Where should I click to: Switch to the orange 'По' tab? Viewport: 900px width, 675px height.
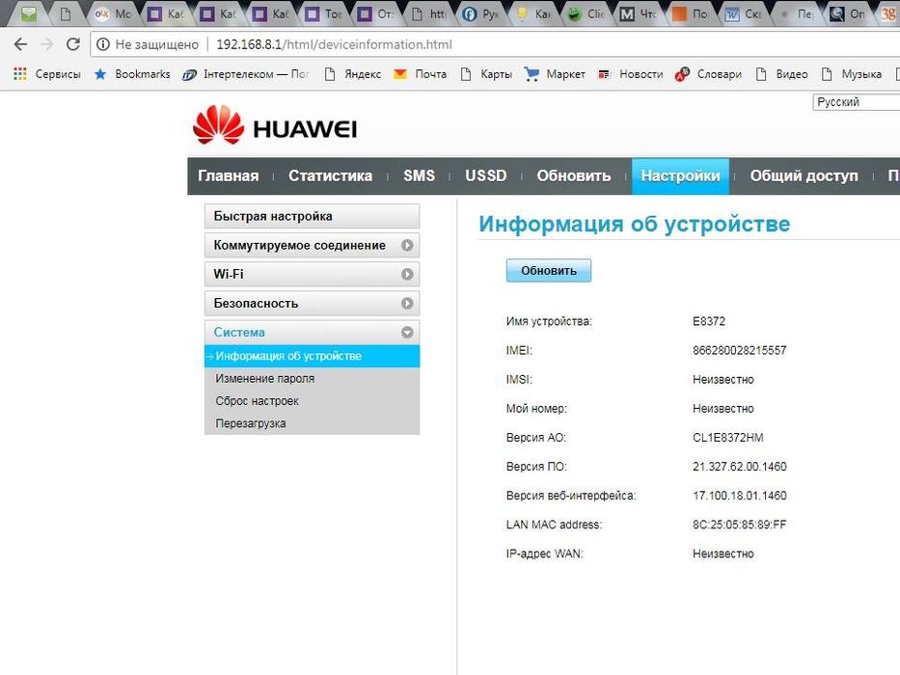pyautogui.click(x=691, y=13)
